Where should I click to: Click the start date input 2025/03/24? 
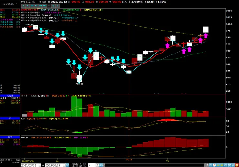[30, 165]
